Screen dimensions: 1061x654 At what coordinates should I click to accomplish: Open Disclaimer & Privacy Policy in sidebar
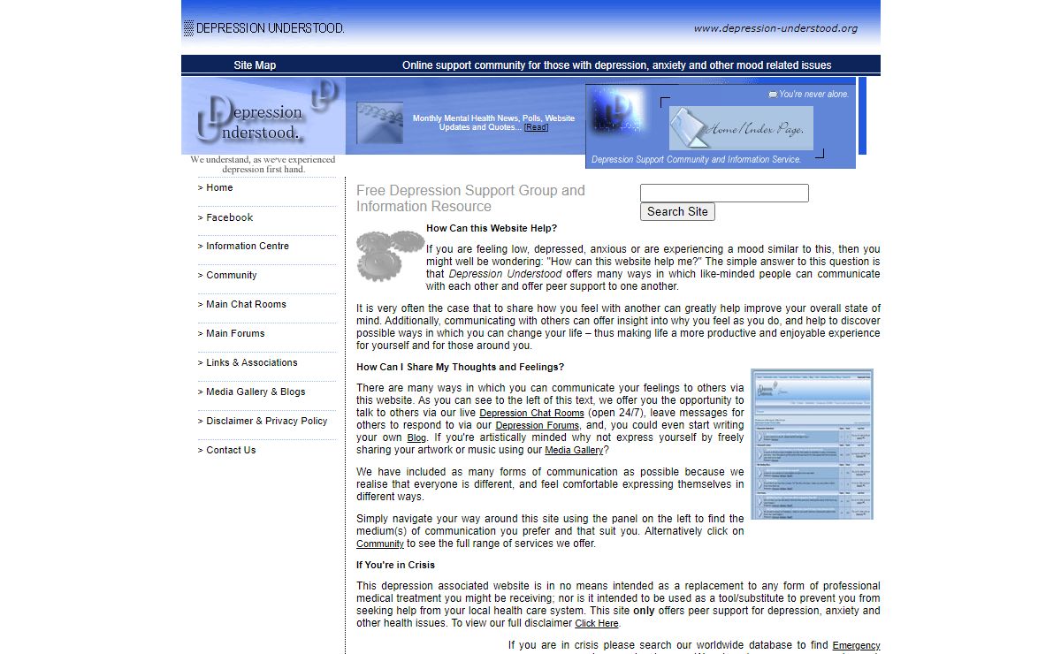pos(266,421)
